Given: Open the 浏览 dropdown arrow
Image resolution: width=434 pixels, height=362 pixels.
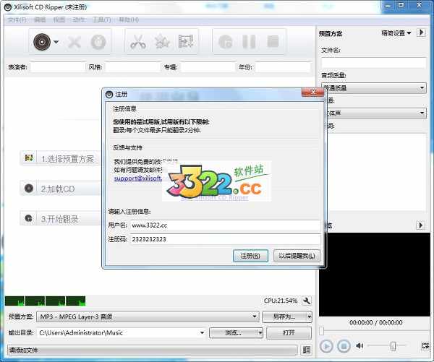Looking at the screenshot, I should [x=260, y=332].
